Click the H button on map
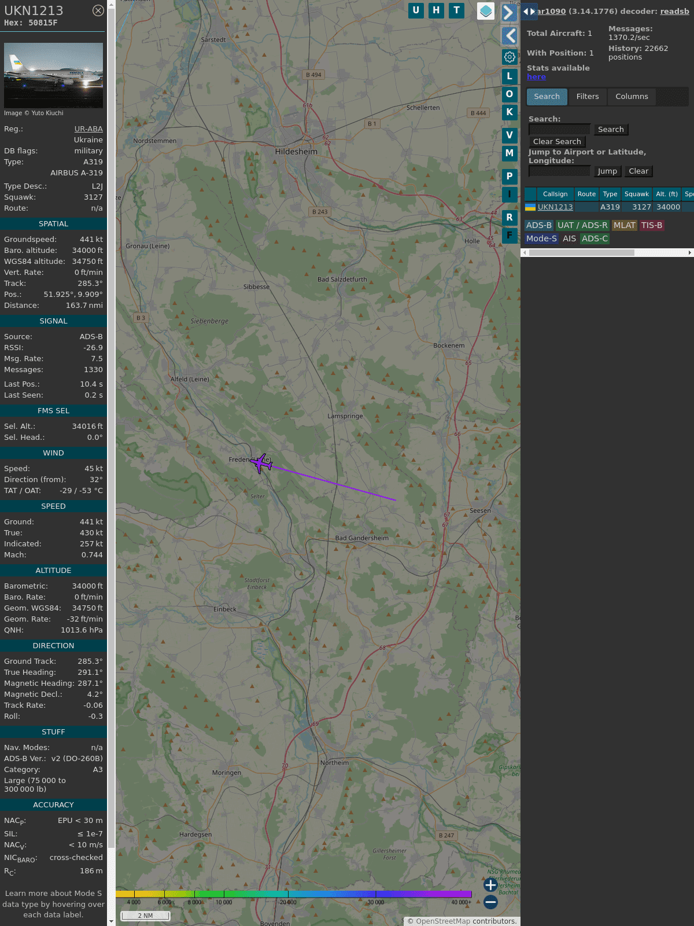Screen dimensions: 694x926 click(436, 10)
